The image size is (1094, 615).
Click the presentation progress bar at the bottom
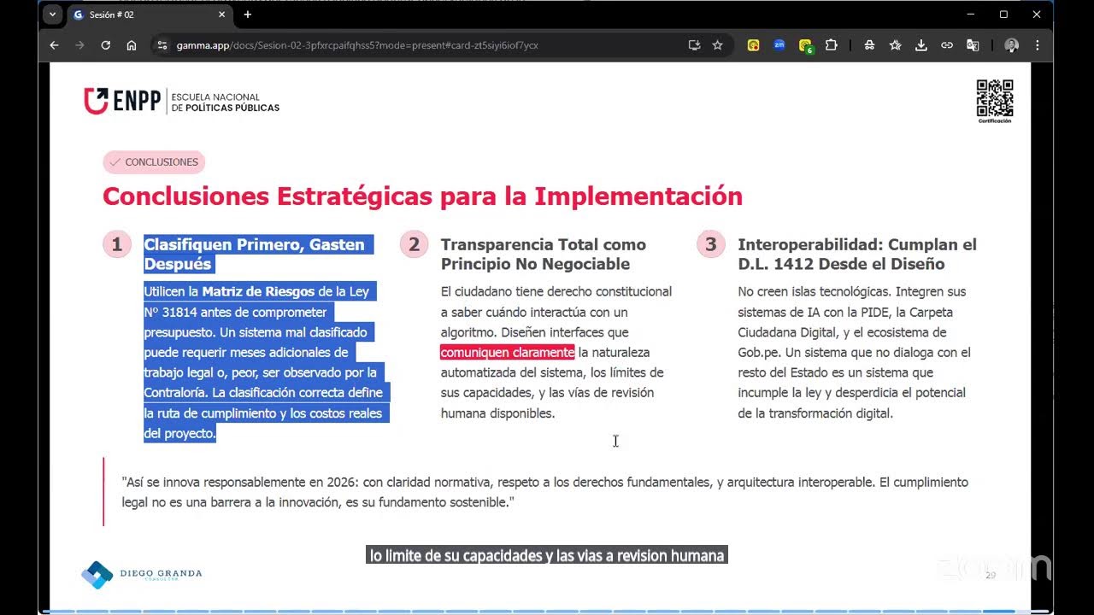coord(547,612)
